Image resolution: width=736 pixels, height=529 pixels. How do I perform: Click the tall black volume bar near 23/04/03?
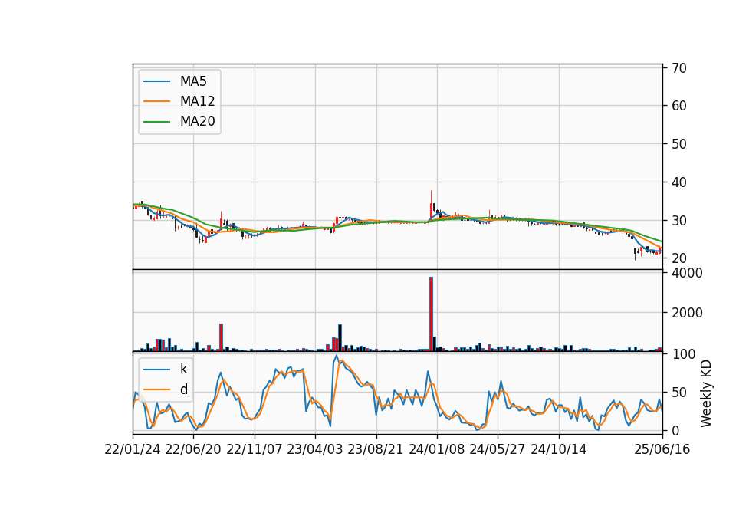(340, 338)
